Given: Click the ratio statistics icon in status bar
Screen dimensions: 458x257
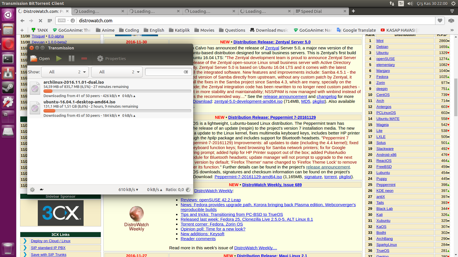Looking at the screenshot, I should [188, 190].
